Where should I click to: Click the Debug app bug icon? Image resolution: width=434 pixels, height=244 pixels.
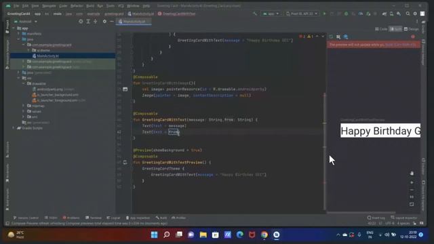(x=346, y=14)
